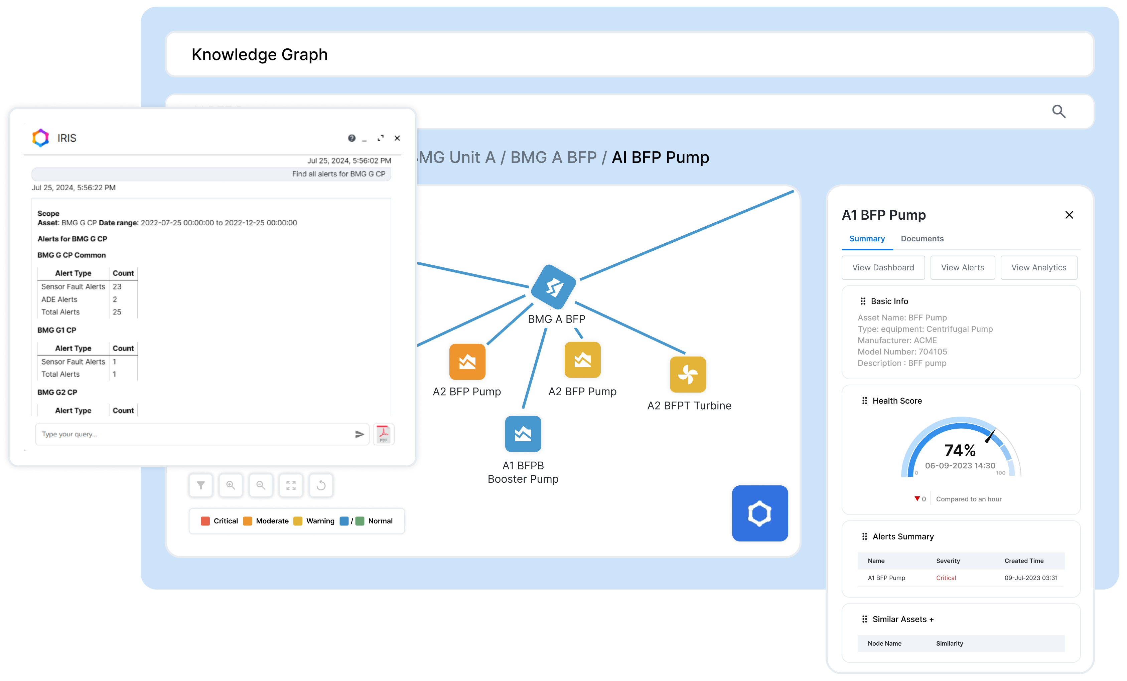Select the A2 BFPT Turbine node icon
The height and width of the screenshot is (681, 1127).
(688, 375)
